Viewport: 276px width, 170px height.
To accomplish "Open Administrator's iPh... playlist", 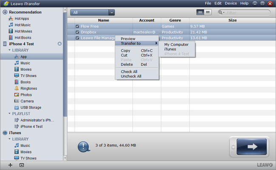I will (x=34, y=120).
